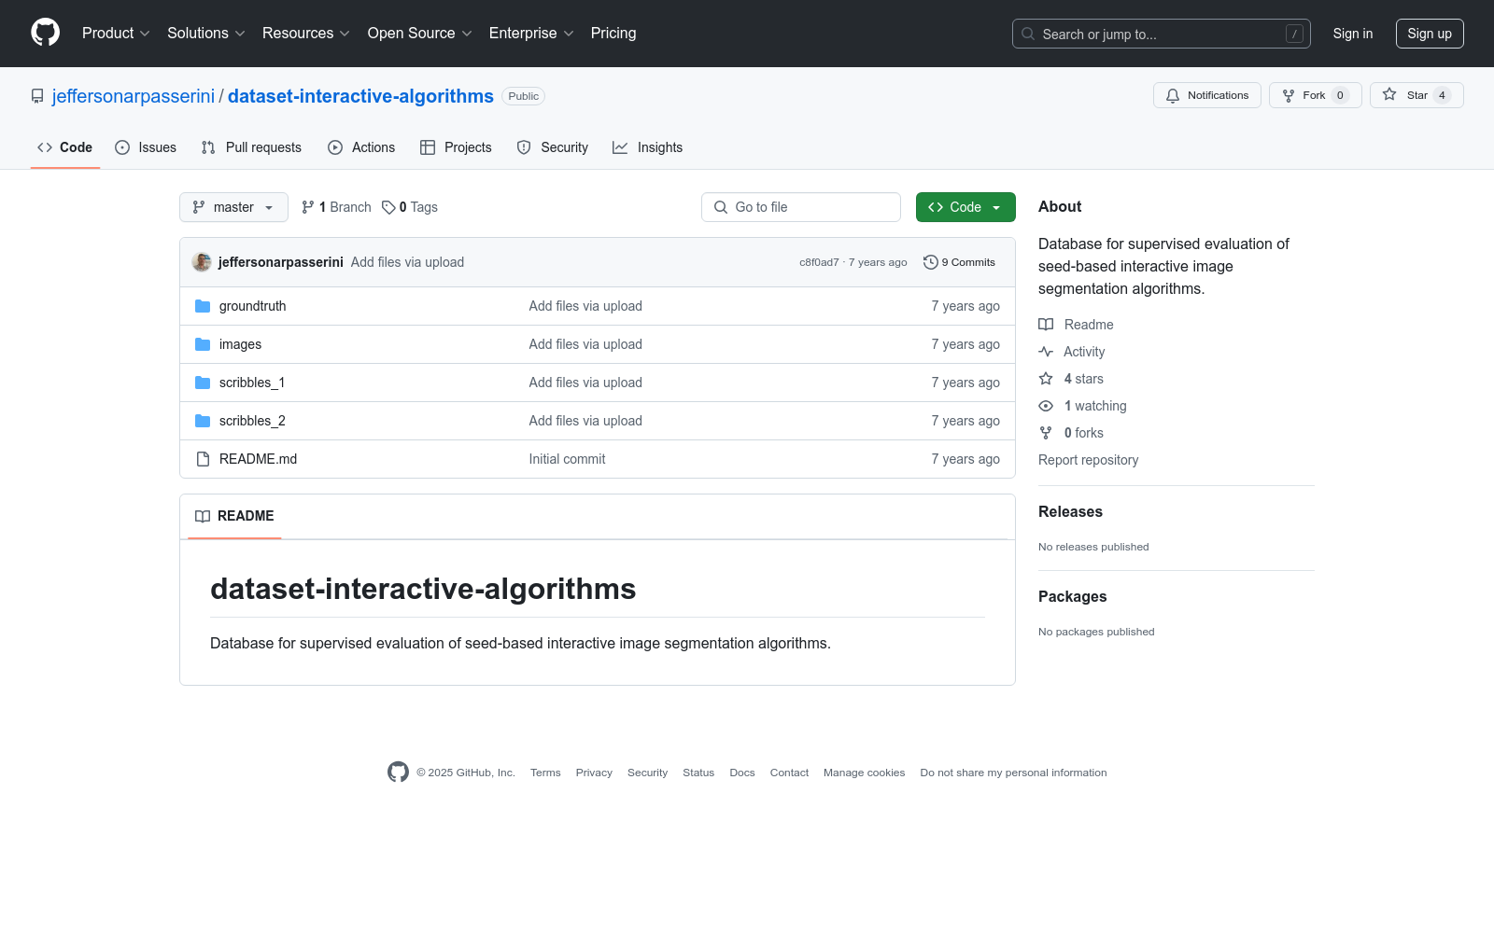Click the pulse icon beside Activity

click(x=1046, y=352)
